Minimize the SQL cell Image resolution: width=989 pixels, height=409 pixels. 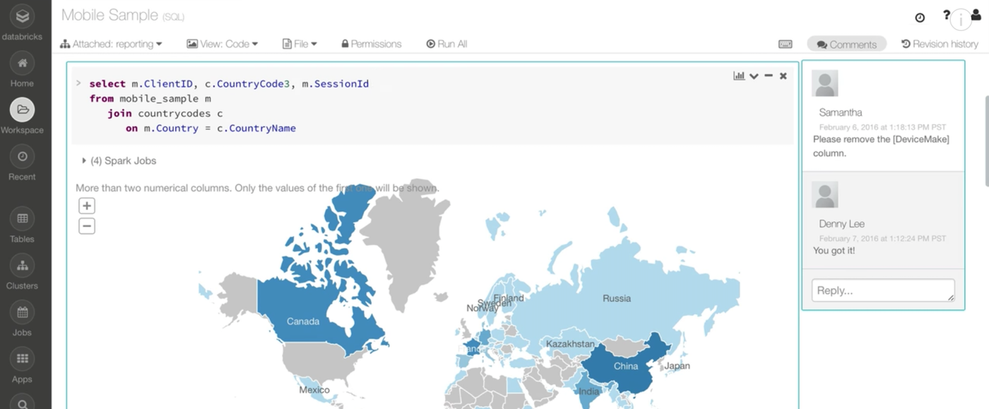pyautogui.click(x=769, y=75)
